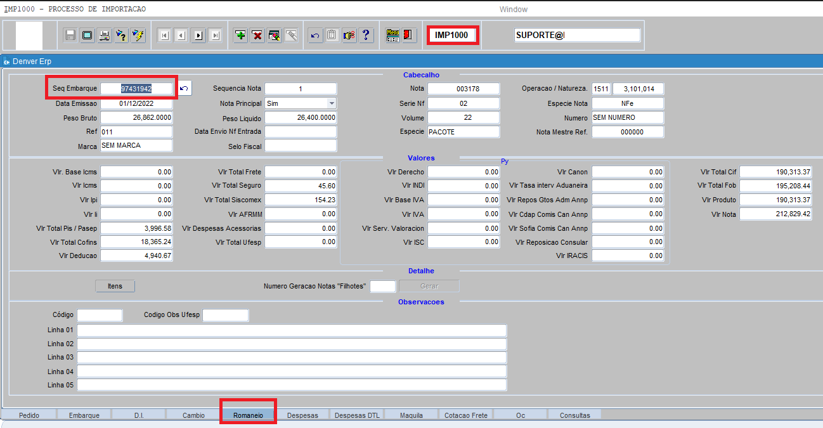Click Operacao field showing 1511
This screenshot has height=428, width=823.
coord(600,89)
